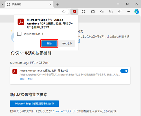
Task: Click Microsoft Edge アドオン ストアから label
Action: pyautogui.click(x=30, y=63)
